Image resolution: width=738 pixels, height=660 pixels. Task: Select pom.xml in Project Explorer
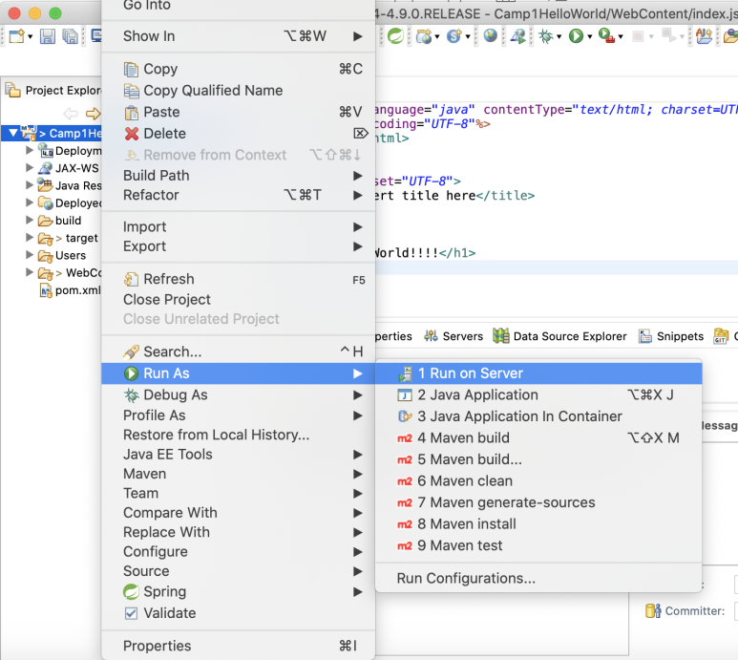(70, 290)
